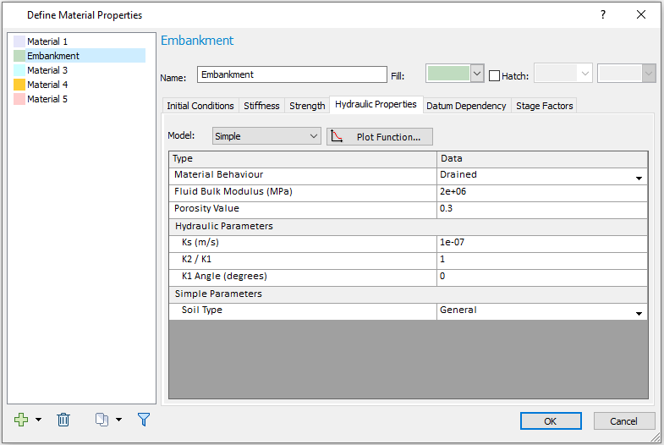Click the copy material icon
Viewport: 664px width, 445px height.
tap(102, 420)
